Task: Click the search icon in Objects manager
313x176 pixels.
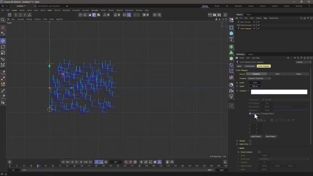Action: pos(301,18)
